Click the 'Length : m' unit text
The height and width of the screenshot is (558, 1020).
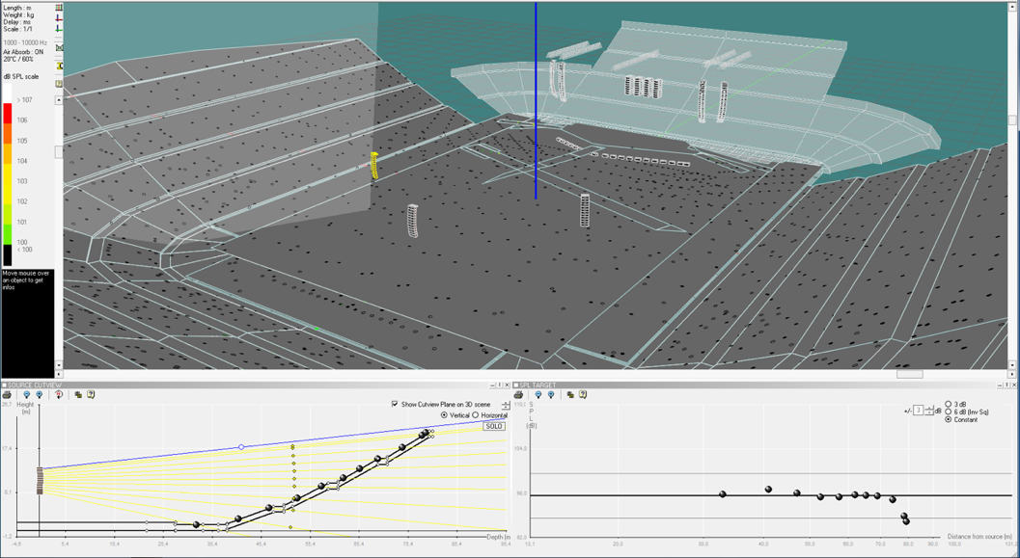(17, 8)
